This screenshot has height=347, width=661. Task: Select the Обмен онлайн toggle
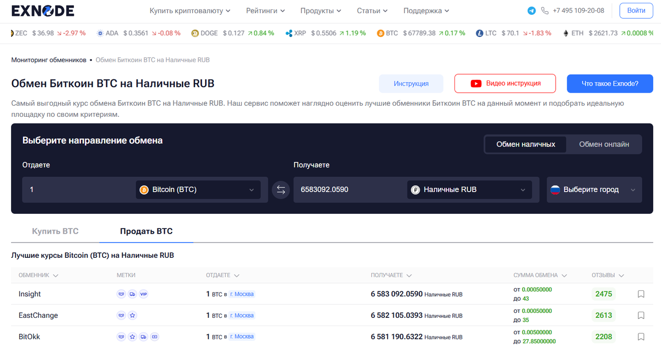[x=604, y=144]
